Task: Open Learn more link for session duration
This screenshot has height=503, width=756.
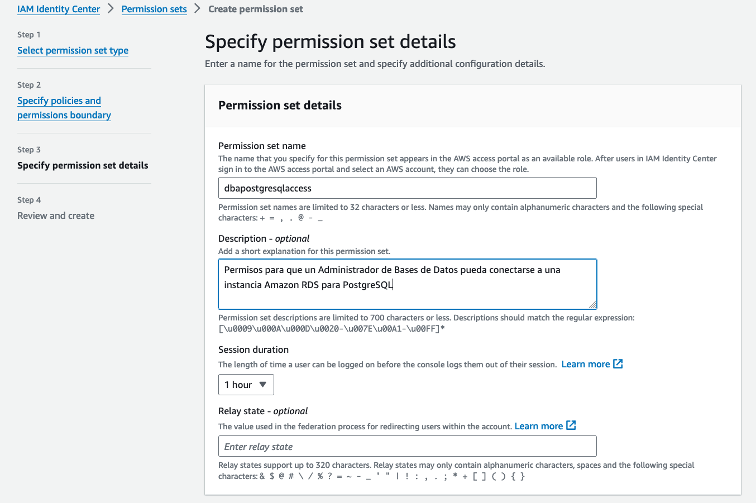Action: point(586,364)
